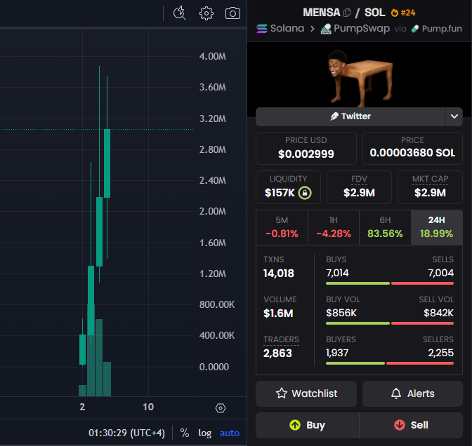Click the liquidity lock icon

(305, 193)
